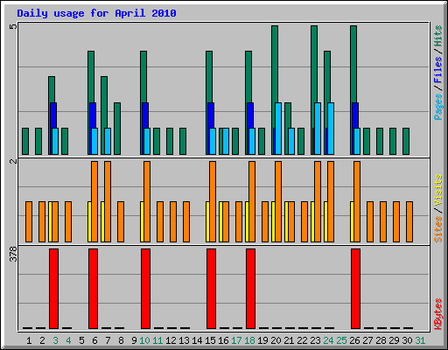
Task: Click the "Hits" legend label
Action: [x=438, y=36]
